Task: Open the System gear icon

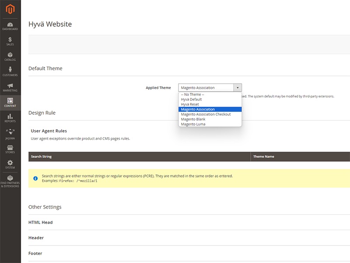Action: (x=10, y=164)
